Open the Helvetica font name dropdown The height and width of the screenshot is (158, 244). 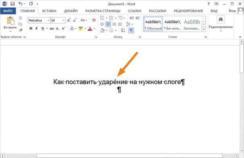click(x=48, y=20)
